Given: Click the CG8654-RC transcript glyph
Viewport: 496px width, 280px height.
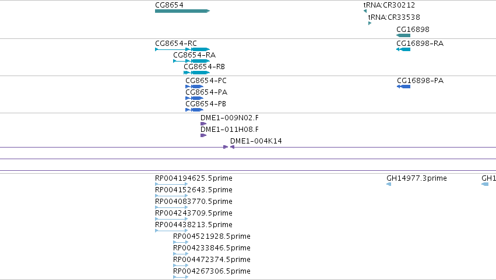Looking at the screenshot, I should tap(182, 49).
